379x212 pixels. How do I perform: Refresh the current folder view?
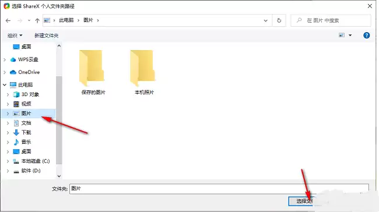coord(279,20)
